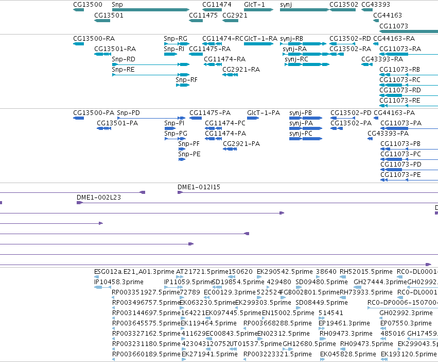Click the CG44163 gene label
Viewport: 438px width, 362px height.
pos(388,15)
